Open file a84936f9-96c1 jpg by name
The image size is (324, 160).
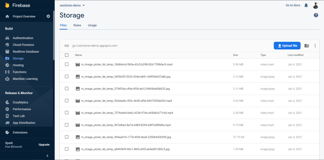125,149
